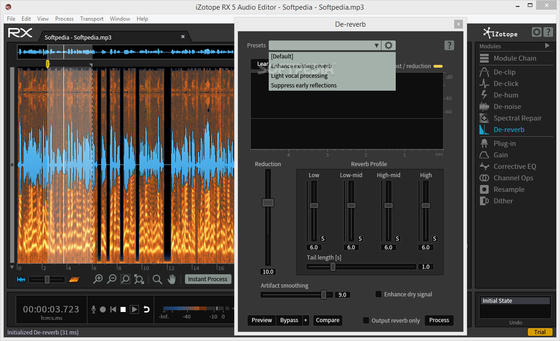Choose Suppress early reflections preset
The height and width of the screenshot is (341, 560).
332,85
